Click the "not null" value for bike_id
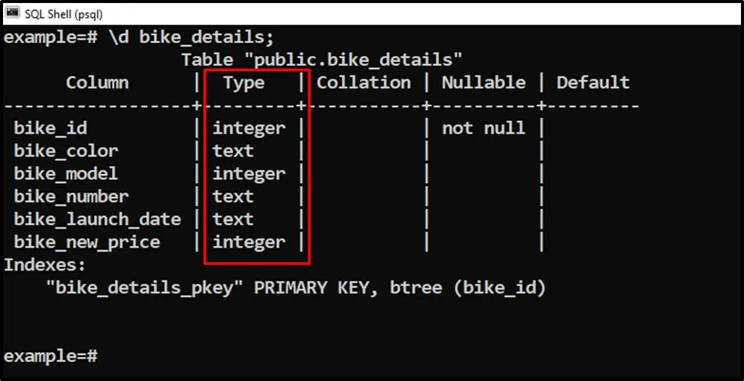This screenshot has height=381, width=744. pos(483,128)
